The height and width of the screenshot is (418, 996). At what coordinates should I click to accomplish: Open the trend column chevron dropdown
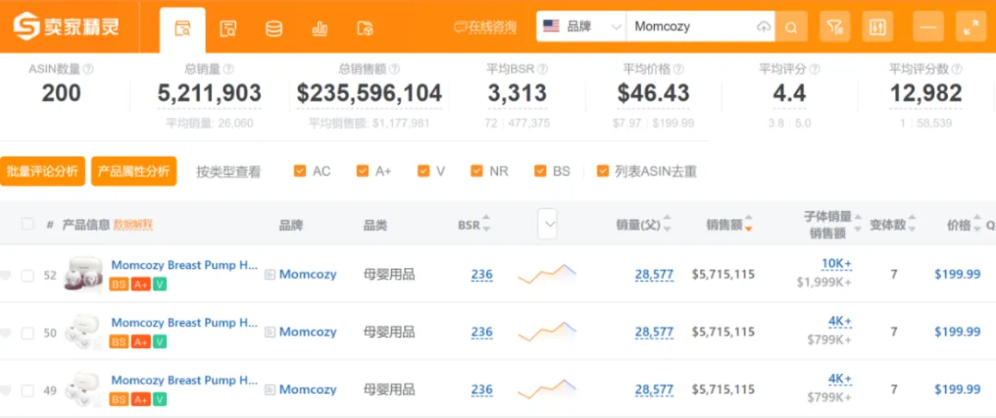(x=548, y=224)
